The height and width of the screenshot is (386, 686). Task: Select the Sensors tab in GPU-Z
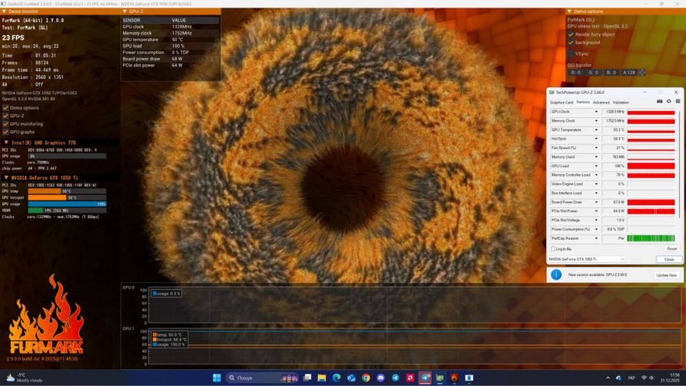coord(582,102)
